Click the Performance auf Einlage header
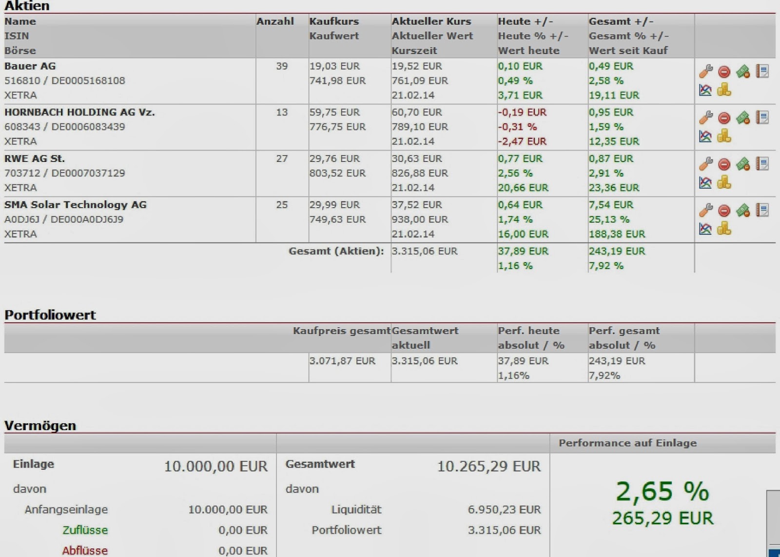The width and height of the screenshot is (780, 557). pyautogui.click(x=627, y=443)
